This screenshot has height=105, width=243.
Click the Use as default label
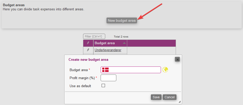pos(80,86)
